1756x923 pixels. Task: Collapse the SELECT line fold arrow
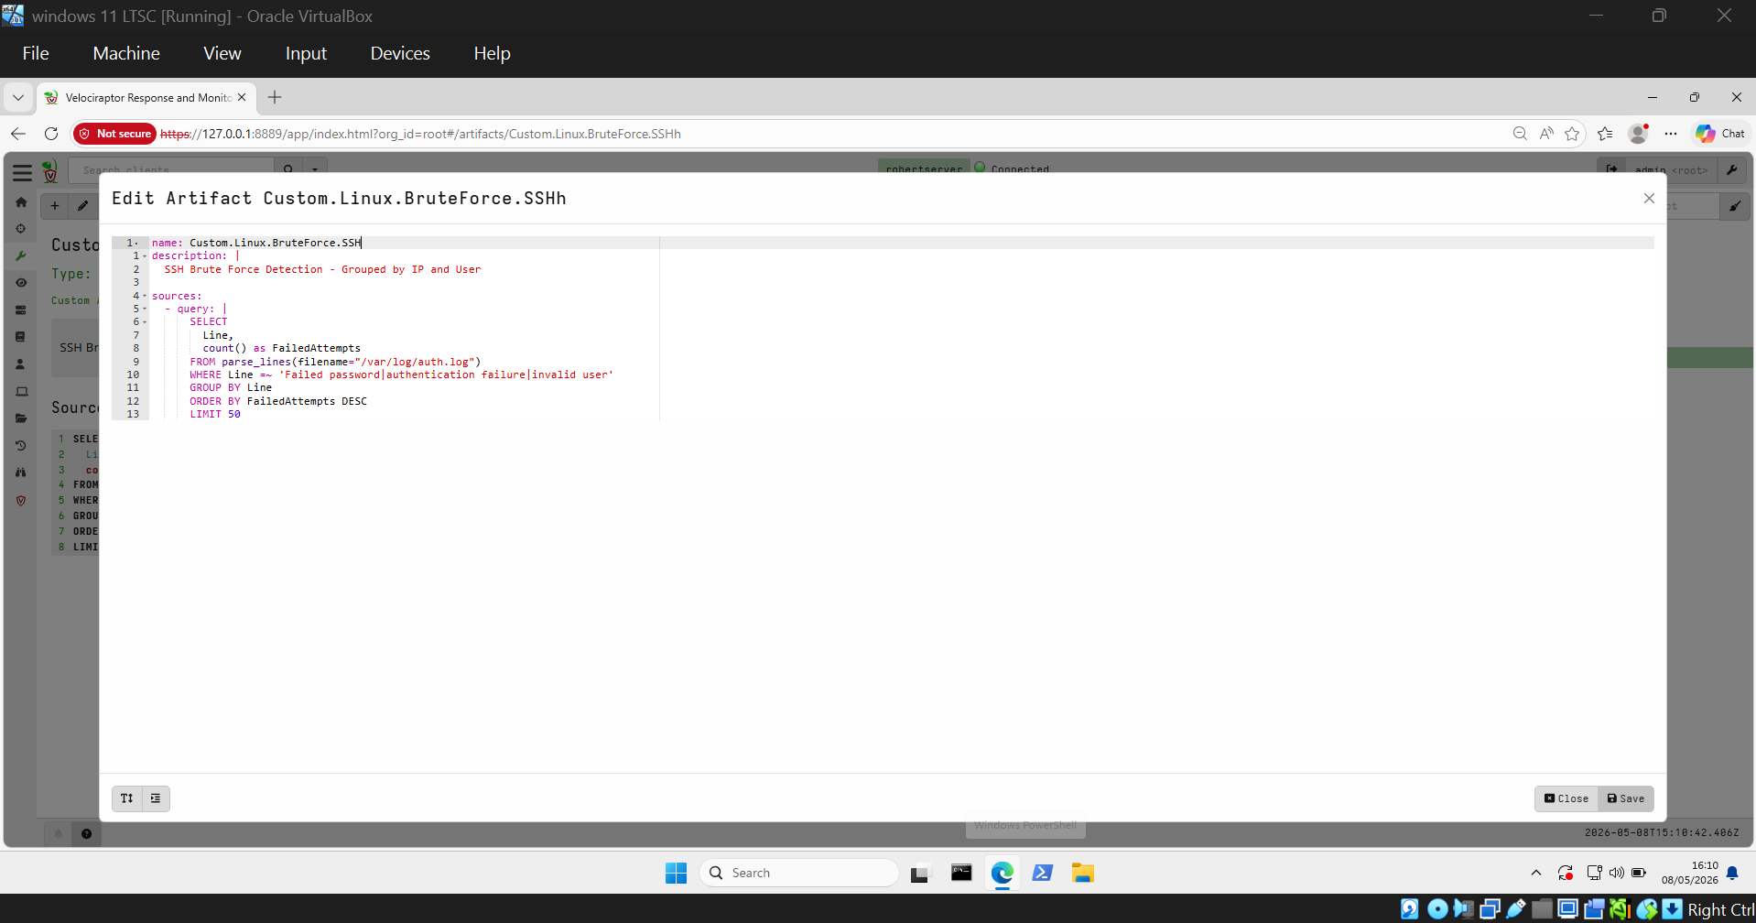[x=145, y=322]
